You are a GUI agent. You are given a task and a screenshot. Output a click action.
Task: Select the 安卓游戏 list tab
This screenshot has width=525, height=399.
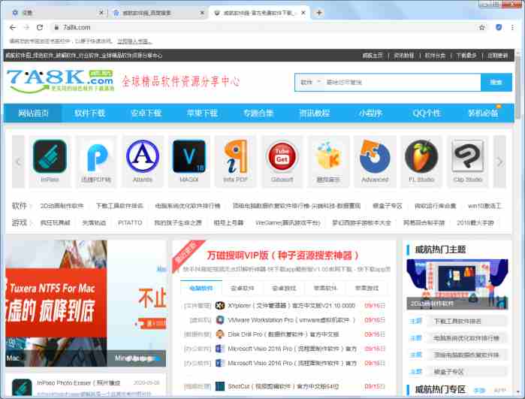(284, 288)
